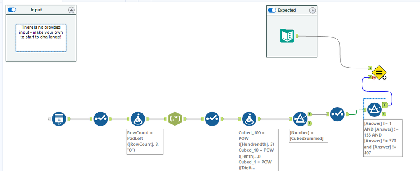Click the [Answer] != 1 AND annotation

[x=383, y=138]
